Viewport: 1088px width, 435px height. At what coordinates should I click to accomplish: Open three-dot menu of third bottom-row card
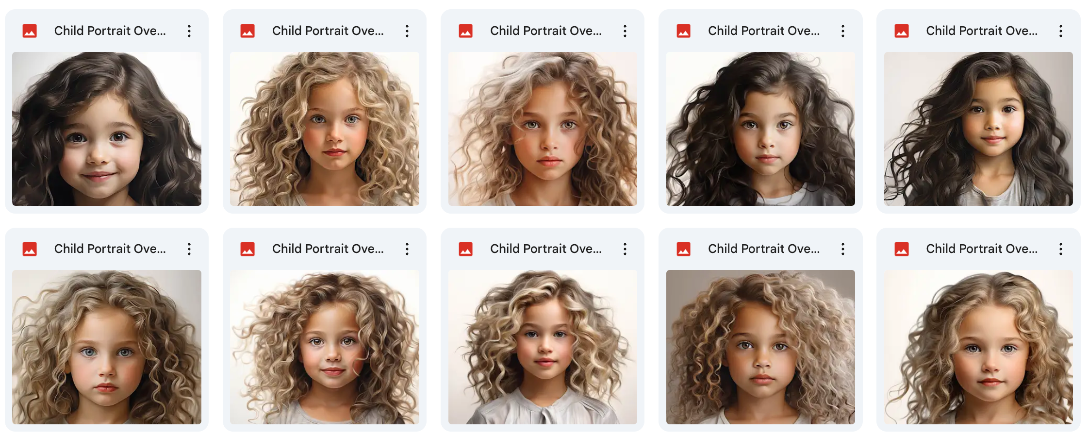(625, 249)
